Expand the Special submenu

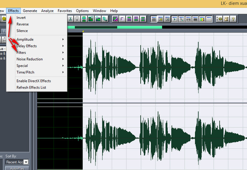[37, 66]
